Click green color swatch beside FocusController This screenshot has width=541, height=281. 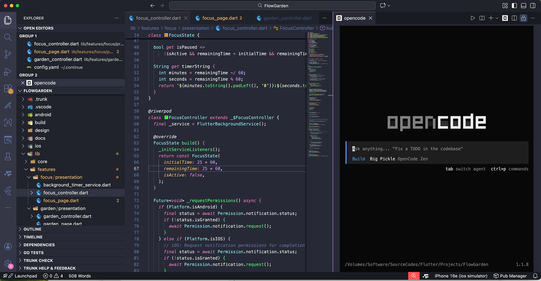166,118
